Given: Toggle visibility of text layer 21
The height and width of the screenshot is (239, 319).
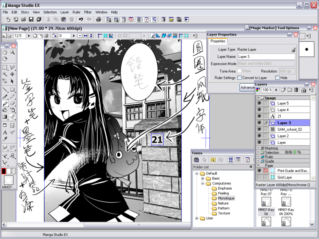Looking at the screenshot, I should [259, 116].
